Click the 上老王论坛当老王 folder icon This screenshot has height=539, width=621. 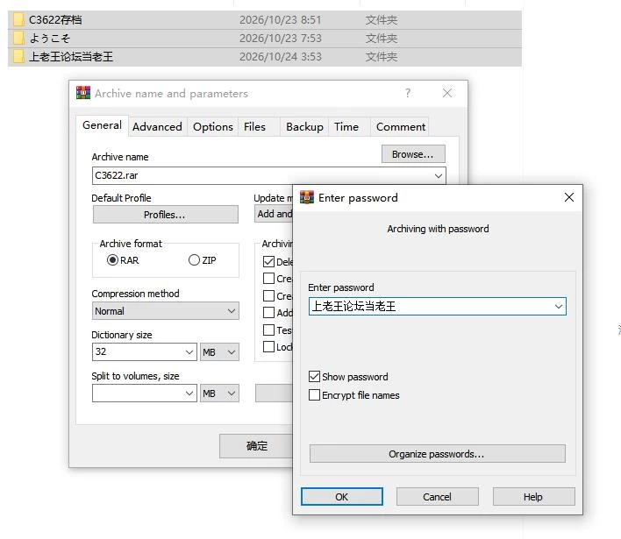18,57
